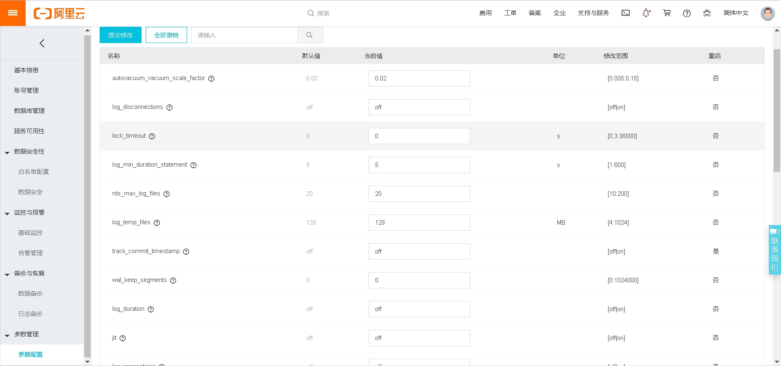Open the user avatar profile
This screenshot has height=366, width=781.
[x=767, y=13]
